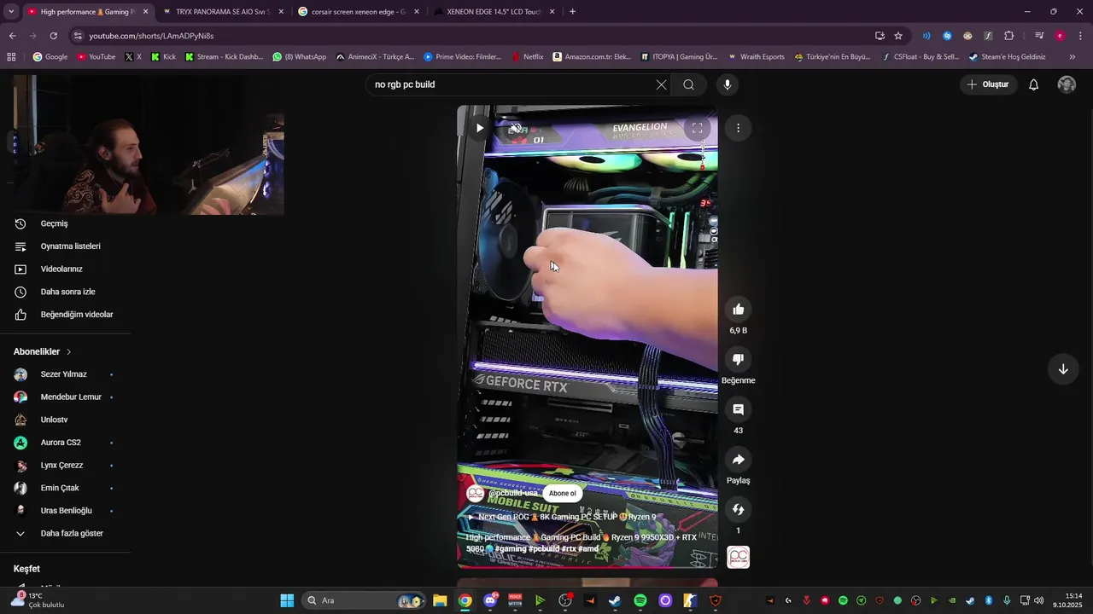
Task: Bookmark this page with the star
Action: coord(898,36)
